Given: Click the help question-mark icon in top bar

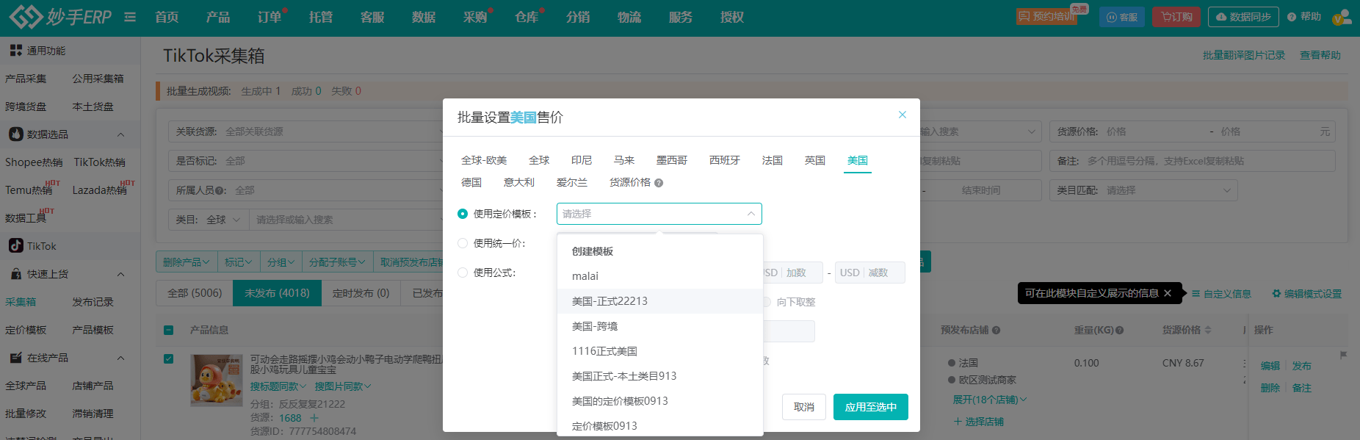Looking at the screenshot, I should point(1292,17).
